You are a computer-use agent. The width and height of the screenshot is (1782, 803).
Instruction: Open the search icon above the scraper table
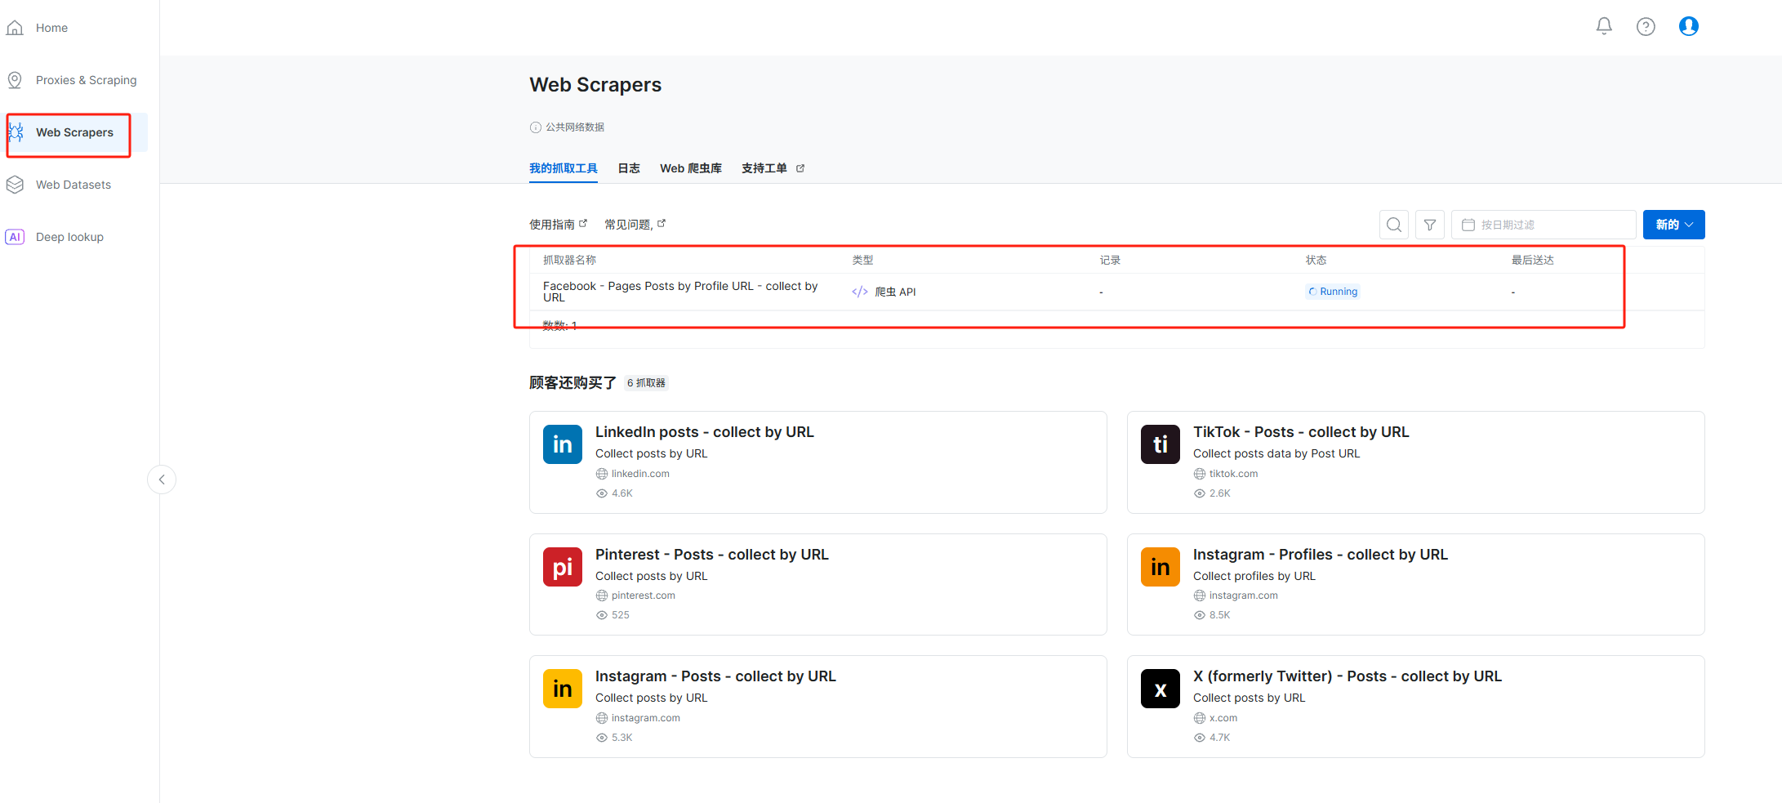(1393, 224)
